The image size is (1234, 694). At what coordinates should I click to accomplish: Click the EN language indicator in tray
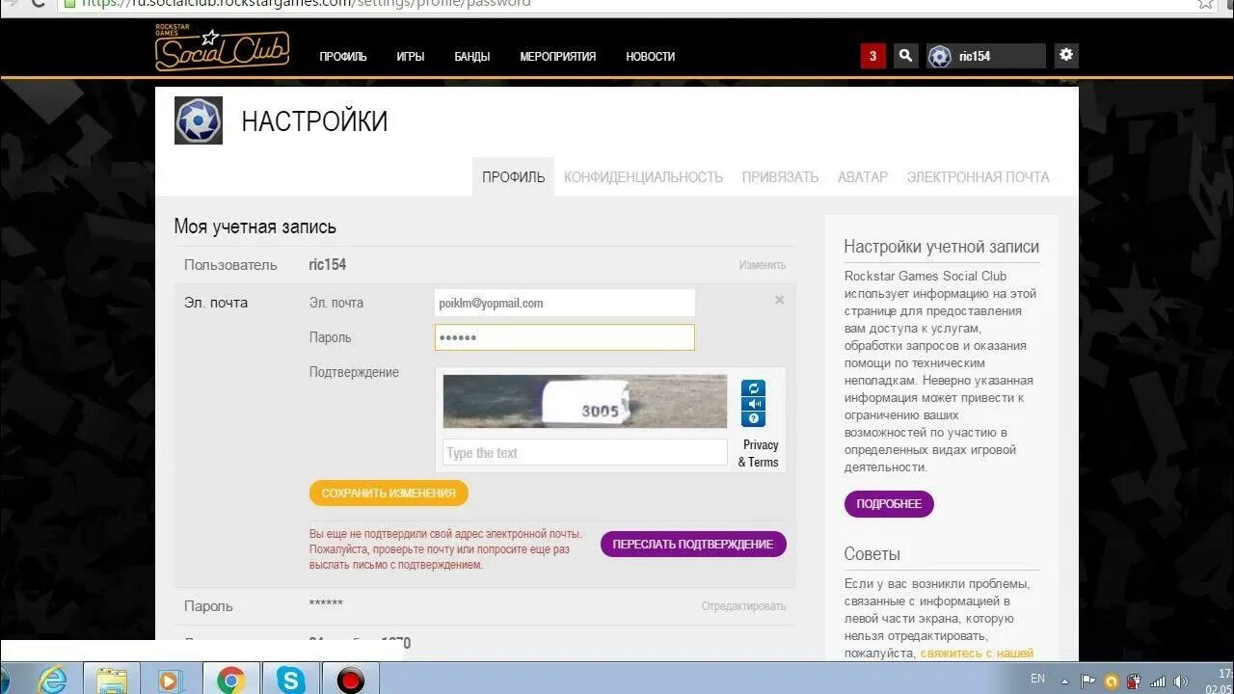click(x=1037, y=679)
